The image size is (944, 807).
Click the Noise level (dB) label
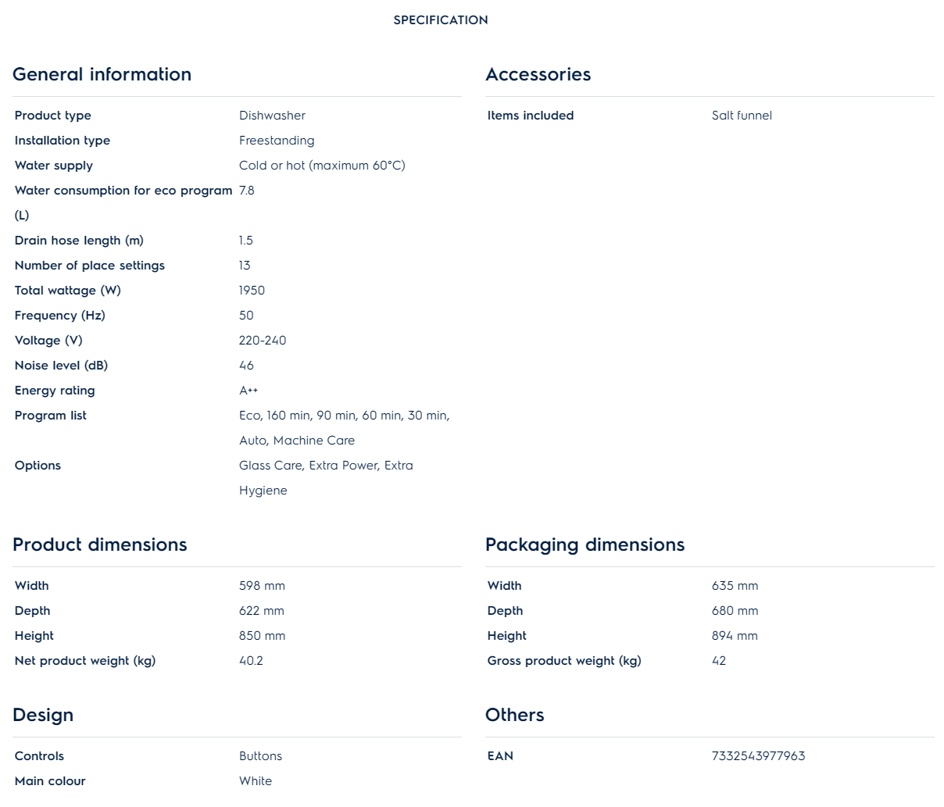point(61,366)
